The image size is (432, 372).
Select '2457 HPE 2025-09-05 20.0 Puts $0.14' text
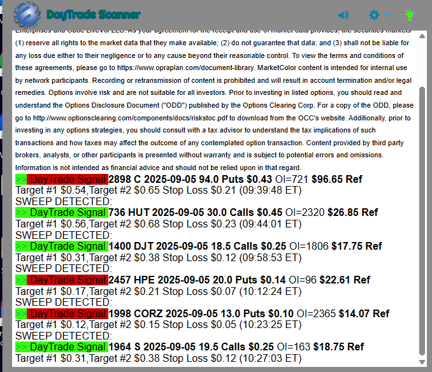coord(197,280)
